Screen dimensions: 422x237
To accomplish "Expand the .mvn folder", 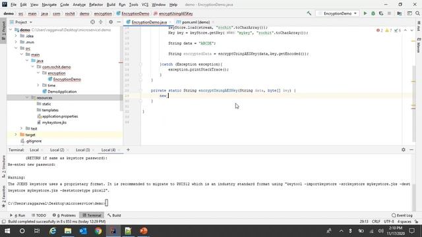I will click(16, 42).
